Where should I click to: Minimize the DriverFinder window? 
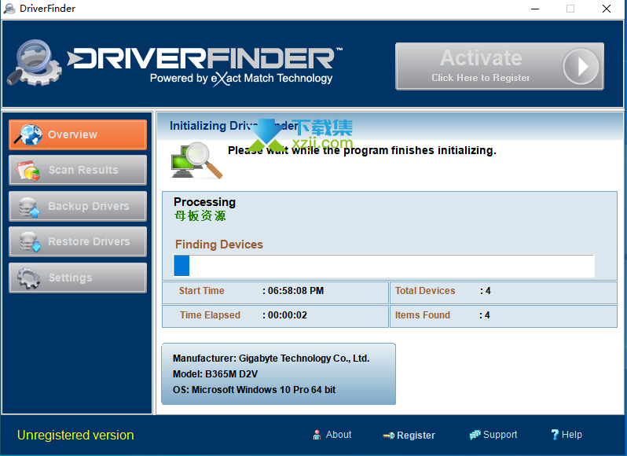click(534, 9)
